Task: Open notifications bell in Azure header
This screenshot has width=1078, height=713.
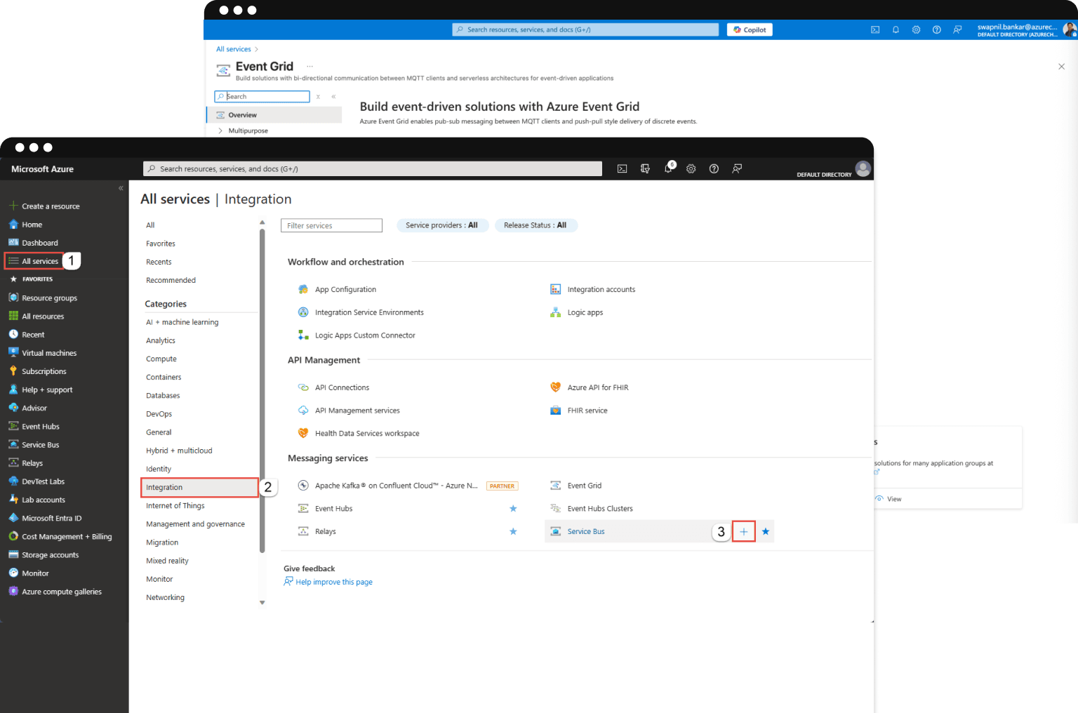Action: pyautogui.click(x=668, y=168)
